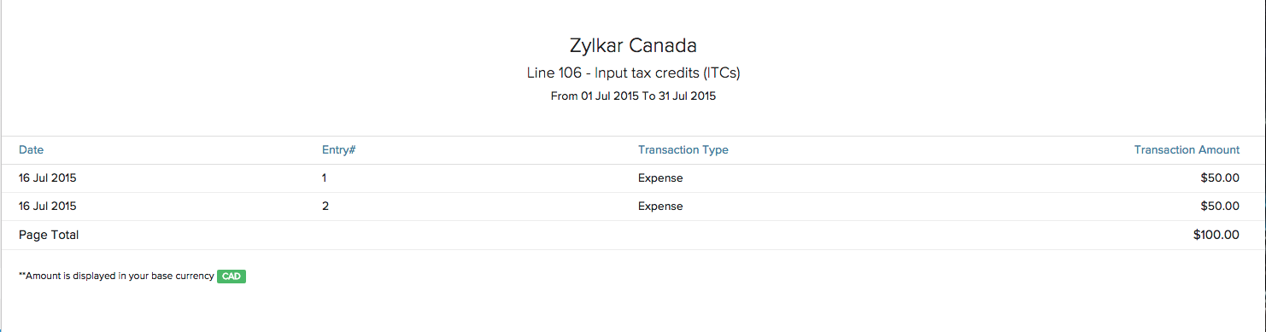Click the second row's 16 Jul 2015 date
Image resolution: width=1266 pixels, height=332 pixels.
tap(48, 207)
